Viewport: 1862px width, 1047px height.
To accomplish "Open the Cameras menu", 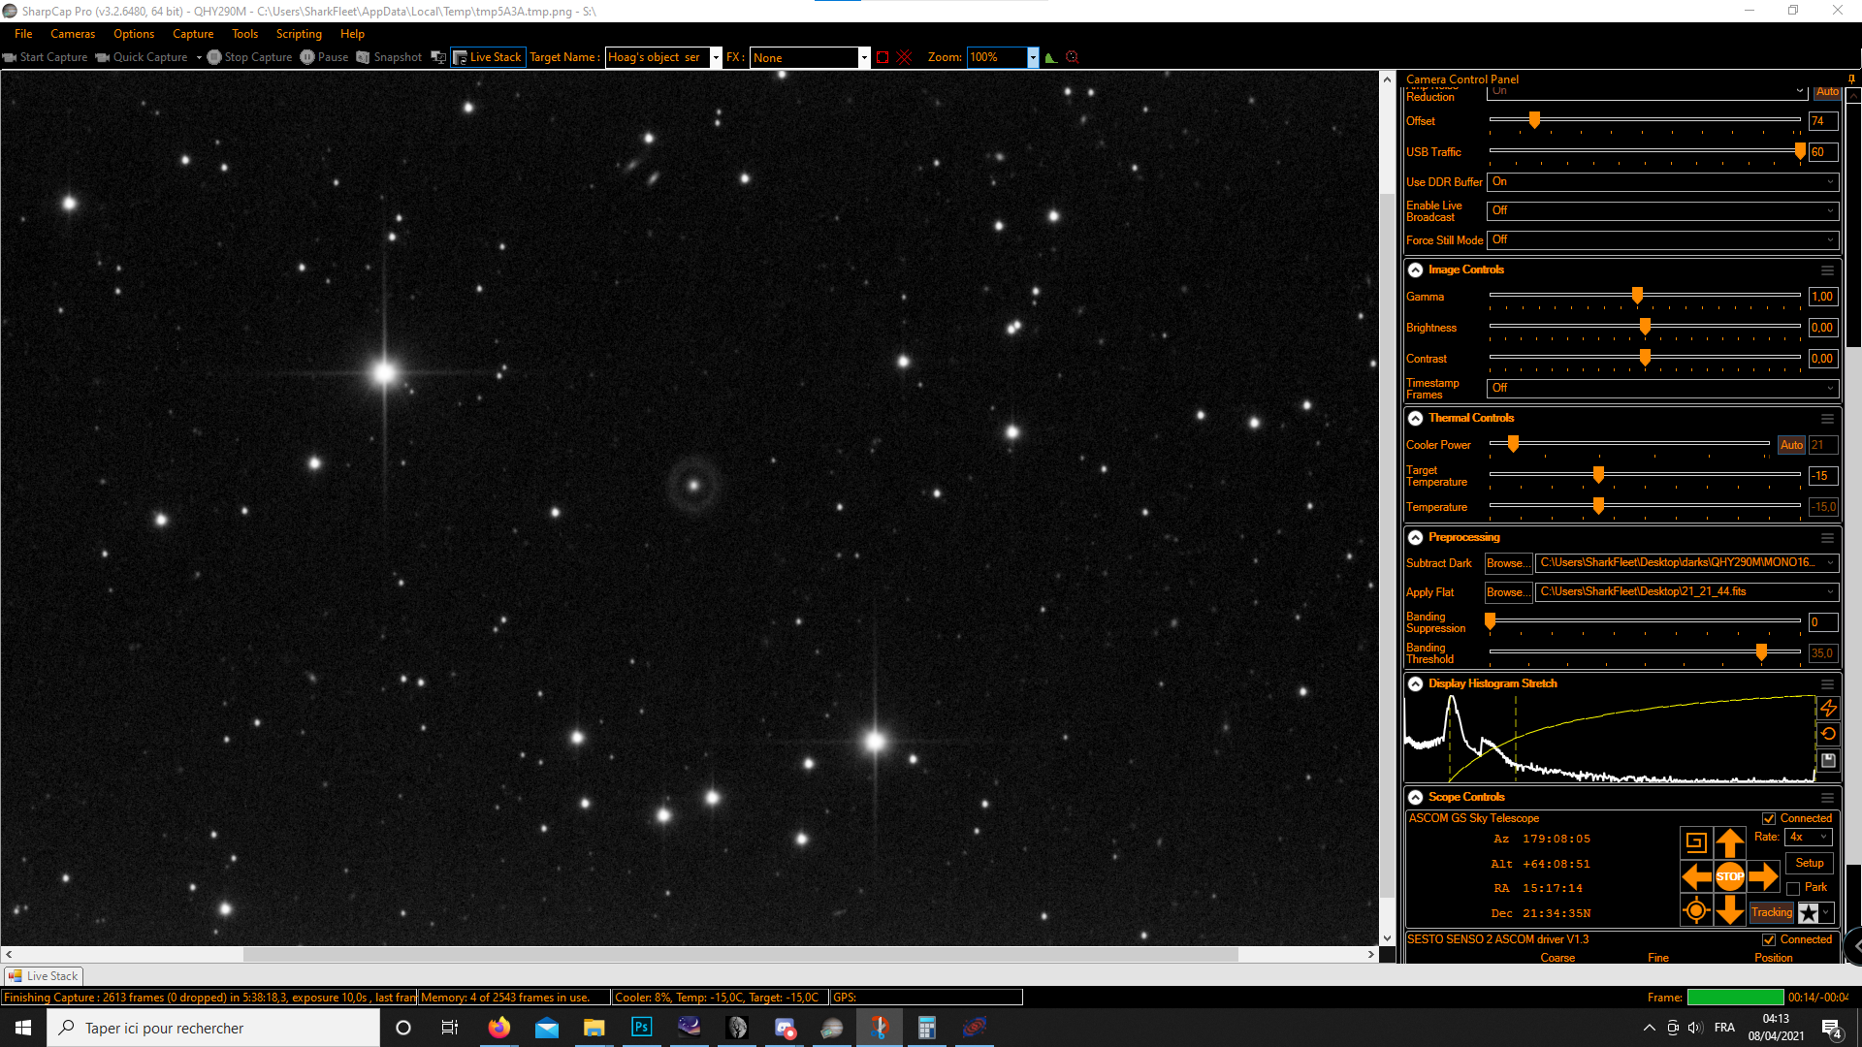I will coord(73,34).
